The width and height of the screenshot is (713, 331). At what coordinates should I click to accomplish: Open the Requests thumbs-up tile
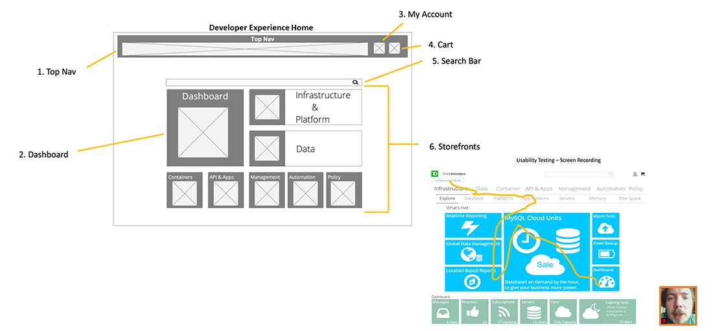pos(474,312)
